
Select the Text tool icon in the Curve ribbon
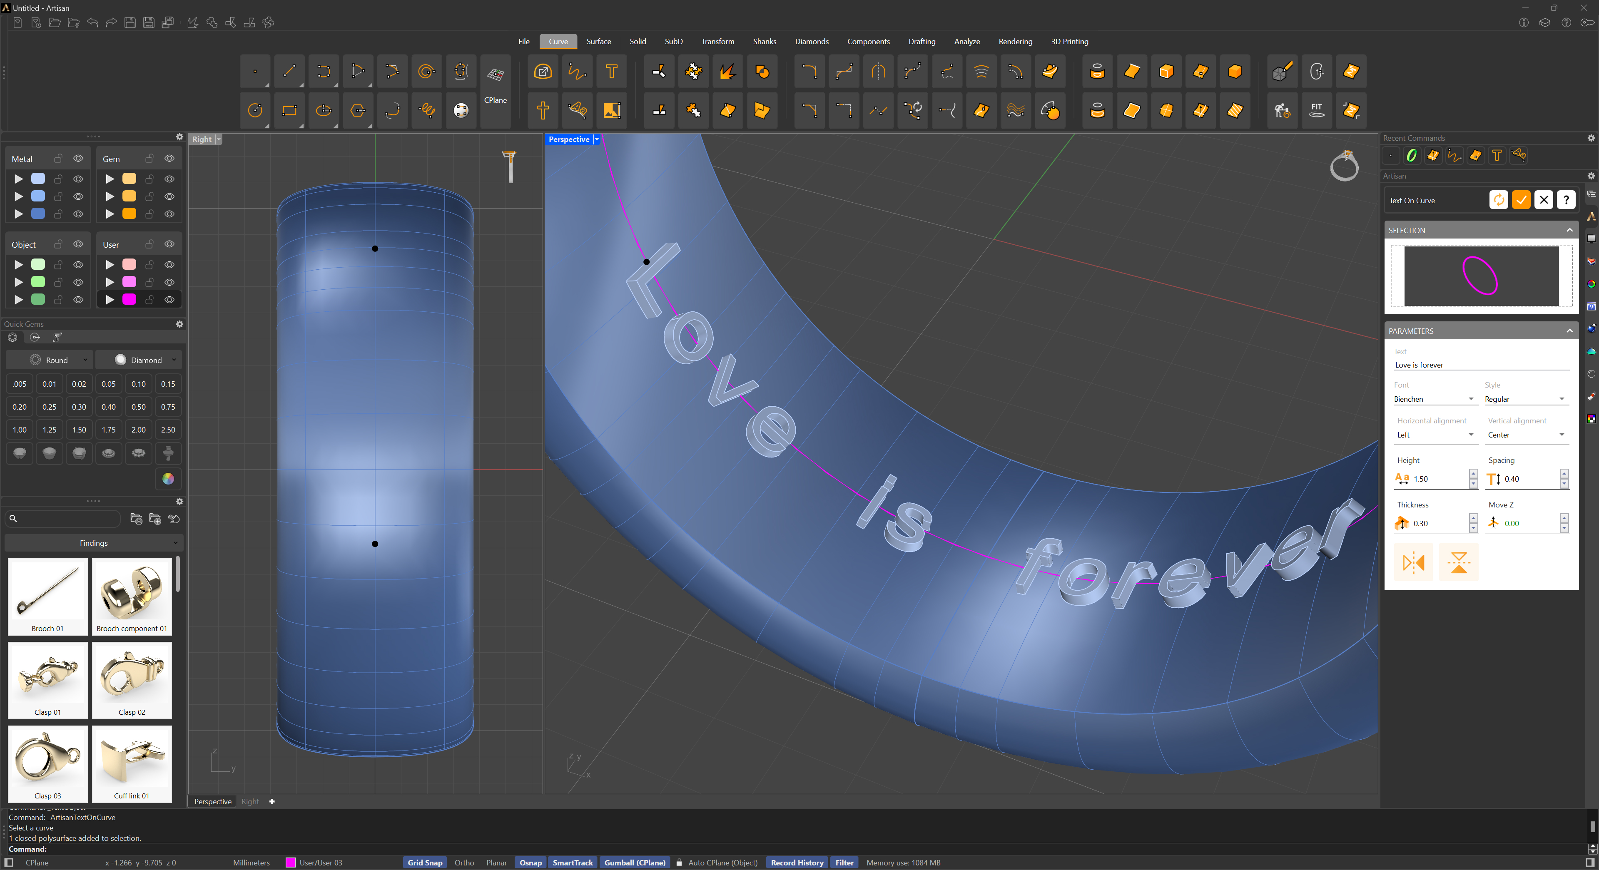click(x=611, y=71)
